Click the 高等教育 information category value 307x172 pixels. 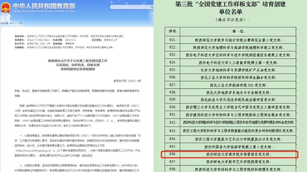coord(70,44)
